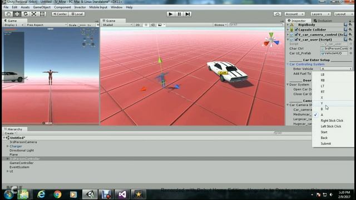The width and height of the screenshot is (356, 200).
Task: Switch to the Scene tab
Action: pyautogui.click(x=113, y=21)
